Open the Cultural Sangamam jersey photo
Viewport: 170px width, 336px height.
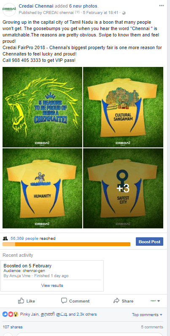[x=123, y=107]
